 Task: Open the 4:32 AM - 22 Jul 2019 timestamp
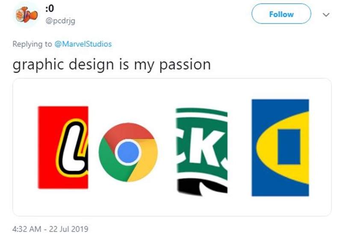tap(50, 228)
